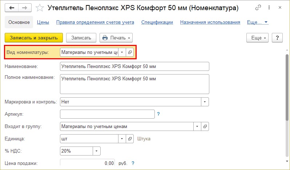This screenshot has height=170, width=290.
Task: Click Записать и закрыть button
Action: (x=34, y=38)
